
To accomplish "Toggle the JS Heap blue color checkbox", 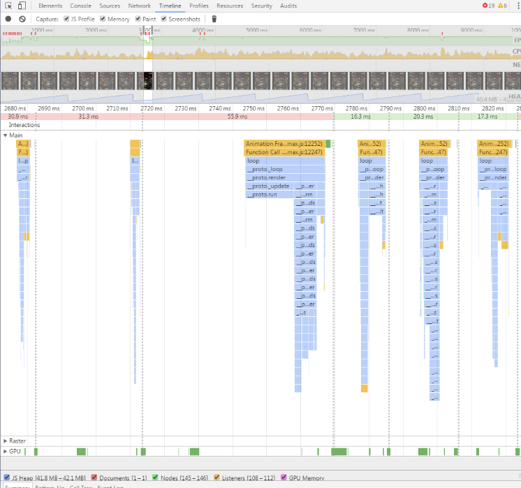I will pyautogui.click(x=6, y=478).
